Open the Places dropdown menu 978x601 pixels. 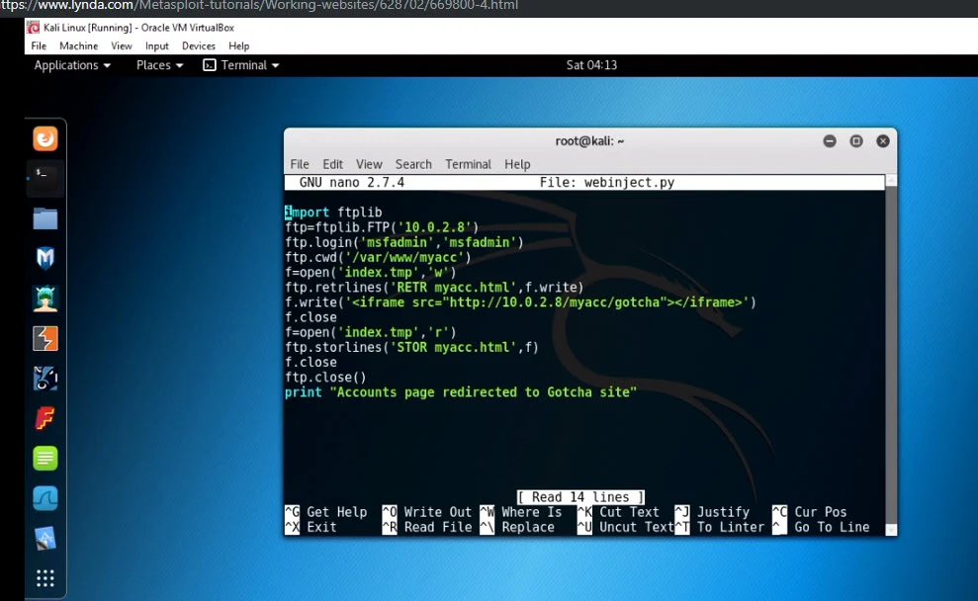[159, 65]
